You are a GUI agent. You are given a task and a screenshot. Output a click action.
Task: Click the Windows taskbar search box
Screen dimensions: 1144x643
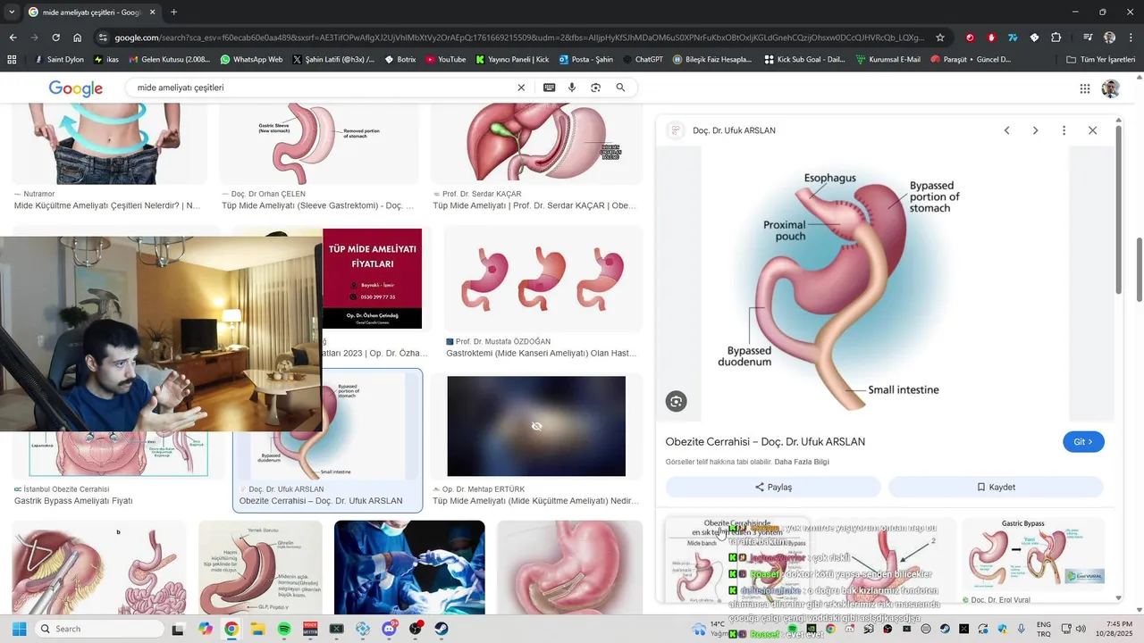(100, 629)
